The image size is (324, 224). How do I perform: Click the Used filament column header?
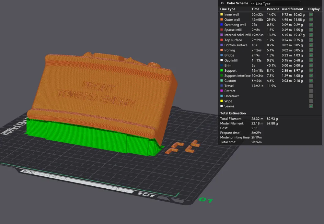click(x=292, y=9)
